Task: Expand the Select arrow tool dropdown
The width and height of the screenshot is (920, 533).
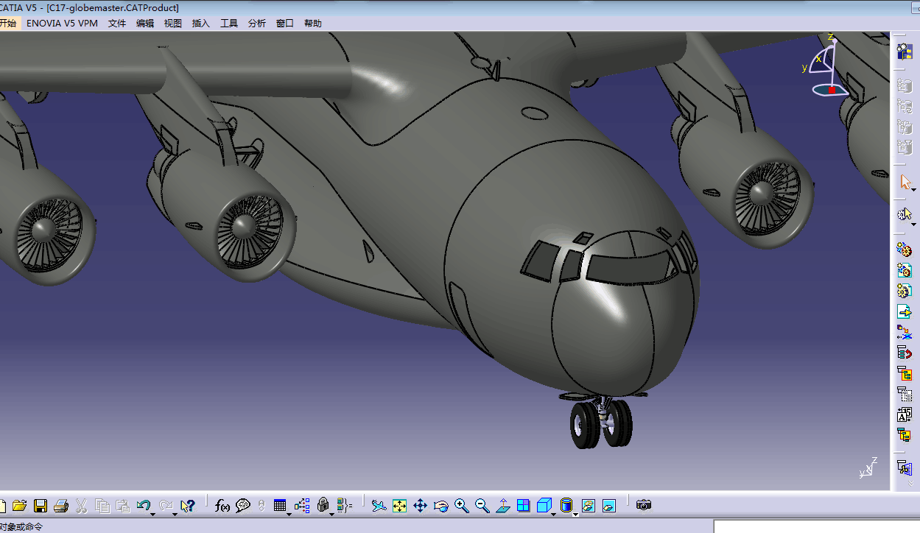Action: tap(913, 189)
